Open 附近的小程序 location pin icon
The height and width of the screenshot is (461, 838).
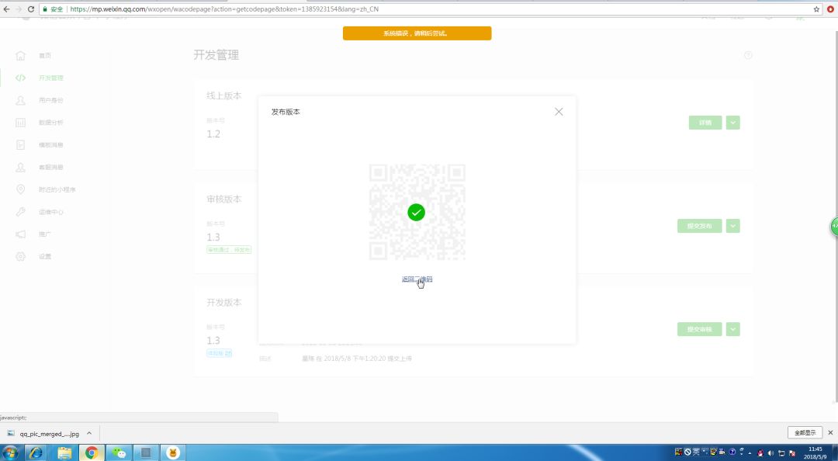pyautogui.click(x=20, y=189)
